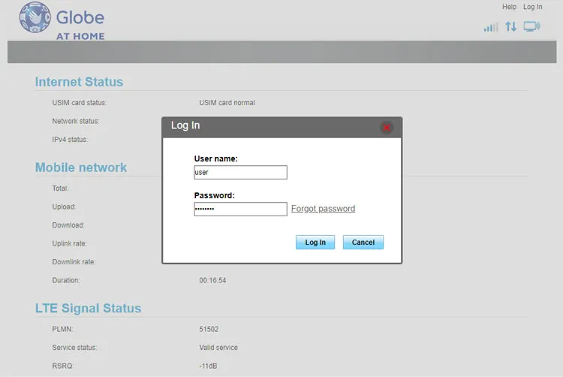Close the Log In dialog with red X
This screenshot has height=377, width=563.
coord(387,128)
